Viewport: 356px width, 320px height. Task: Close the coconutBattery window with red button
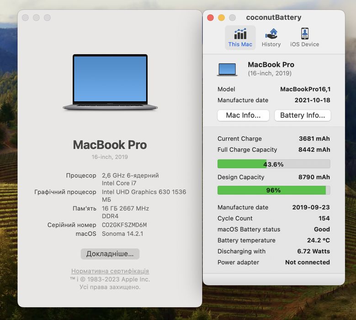pyautogui.click(x=210, y=17)
